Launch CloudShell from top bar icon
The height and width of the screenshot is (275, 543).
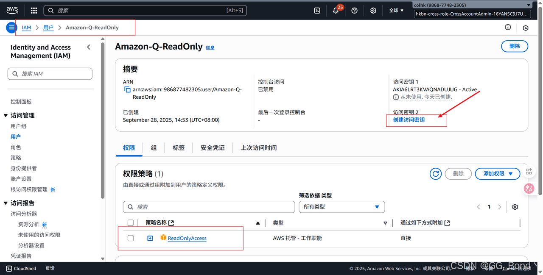[317, 11]
